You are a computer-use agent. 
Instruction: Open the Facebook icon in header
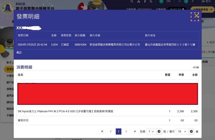point(145,1)
